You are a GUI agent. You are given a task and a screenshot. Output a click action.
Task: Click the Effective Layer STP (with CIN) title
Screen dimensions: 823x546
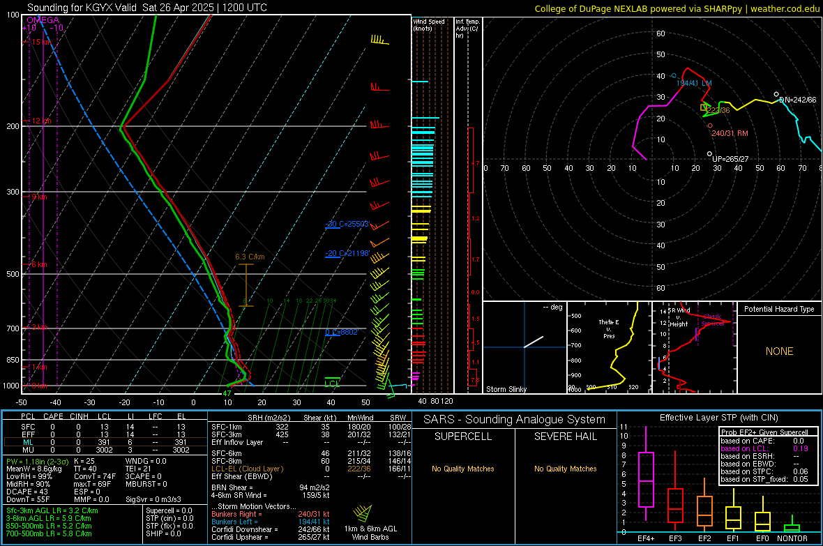pos(718,418)
